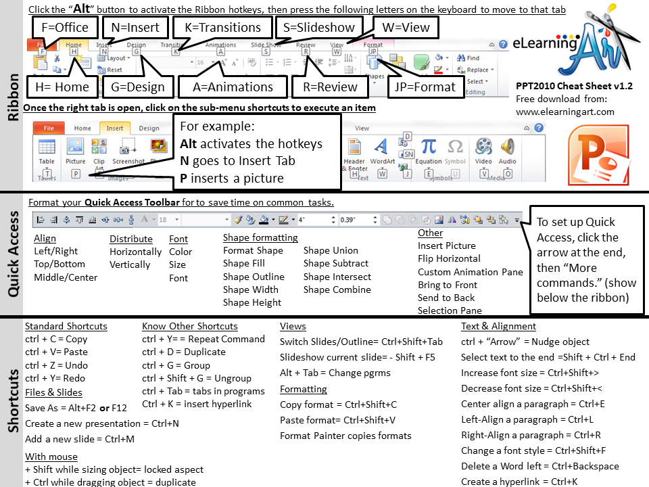This screenshot has width=649, height=487.
Task: Click the Symbol omega icon
Action: pyautogui.click(x=455, y=146)
